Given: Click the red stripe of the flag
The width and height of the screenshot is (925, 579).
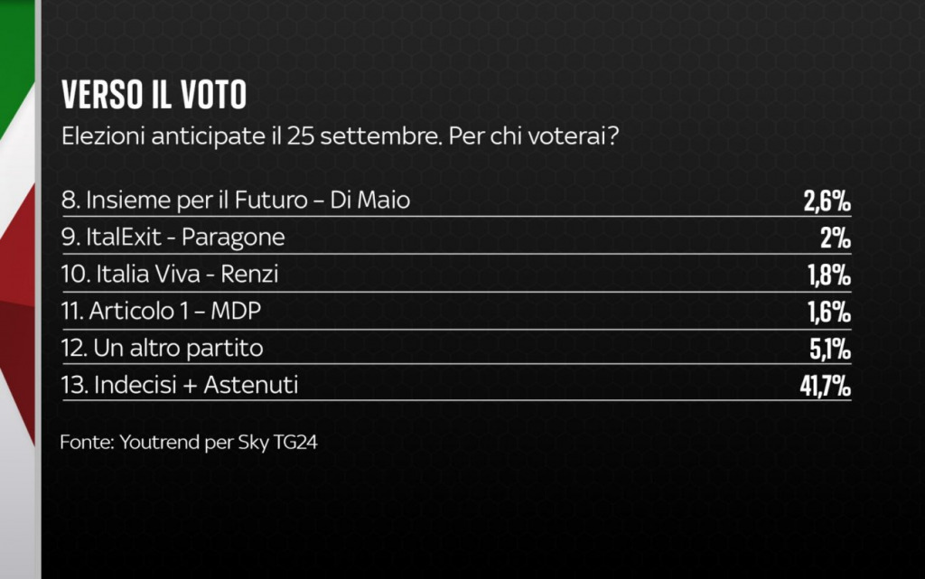Looking at the screenshot, I should point(14,271).
